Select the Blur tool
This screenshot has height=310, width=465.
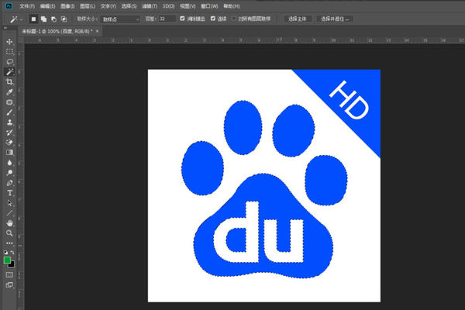pyautogui.click(x=9, y=163)
